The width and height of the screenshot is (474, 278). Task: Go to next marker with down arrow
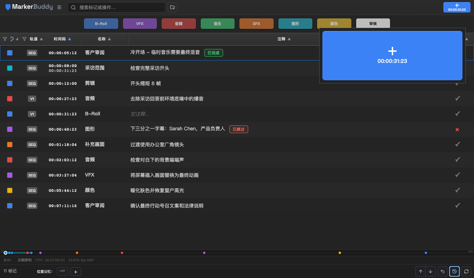tap(431, 271)
